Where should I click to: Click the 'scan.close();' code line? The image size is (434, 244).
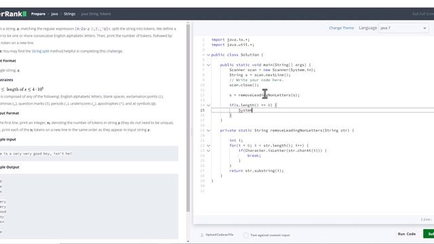pos(244,85)
